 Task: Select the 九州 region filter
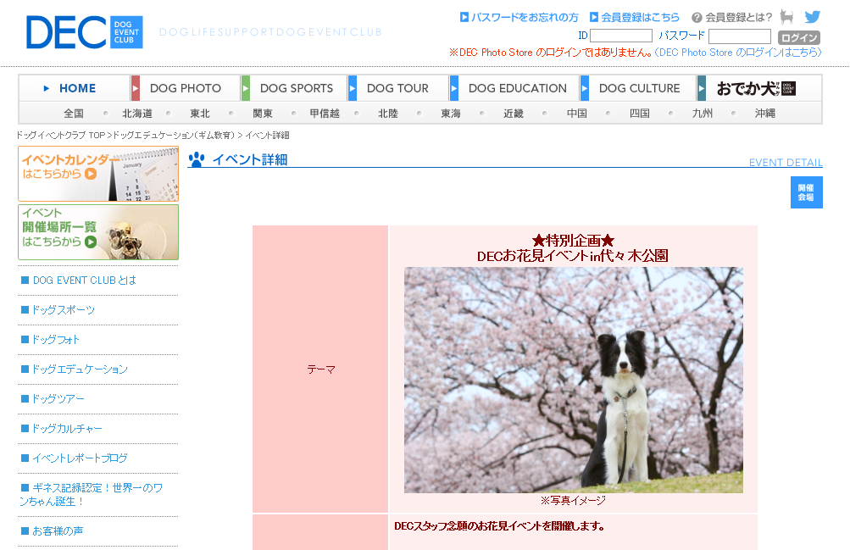[702, 114]
